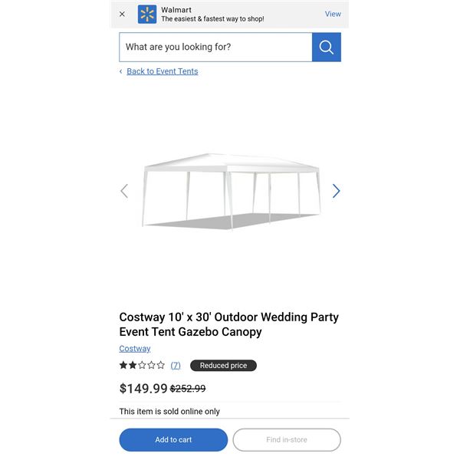Advance to the next product image with right arrow
The image size is (460, 460).
click(336, 191)
